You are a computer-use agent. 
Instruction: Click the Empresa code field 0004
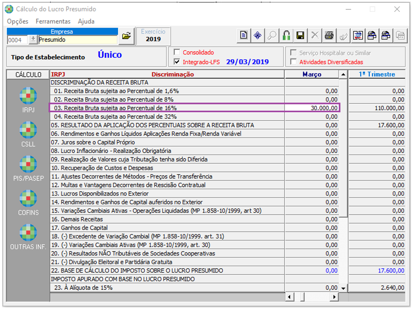(x=17, y=40)
